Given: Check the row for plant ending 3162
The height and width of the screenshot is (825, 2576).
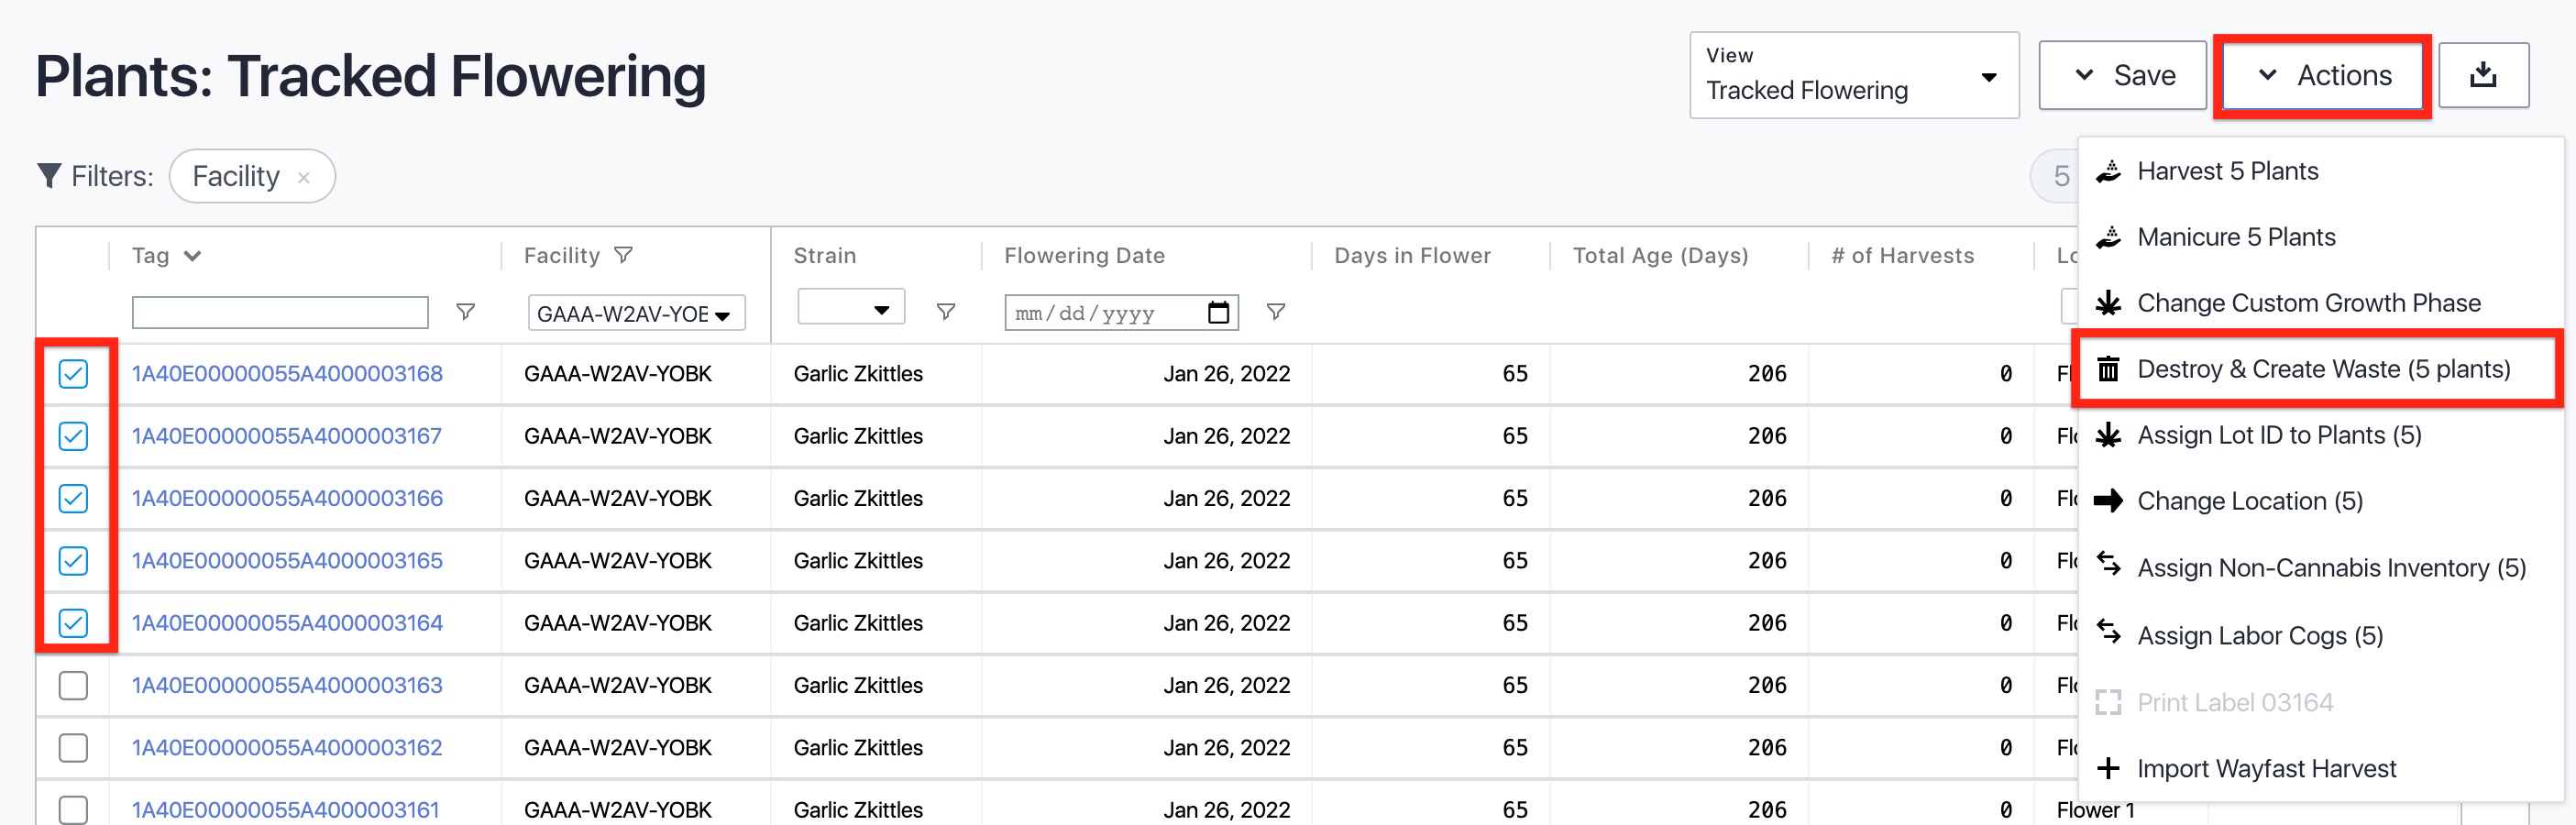Looking at the screenshot, I should coord(73,747).
